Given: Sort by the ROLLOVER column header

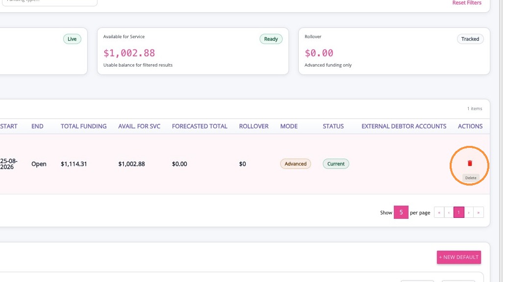Looking at the screenshot, I should (x=254, y=126).
